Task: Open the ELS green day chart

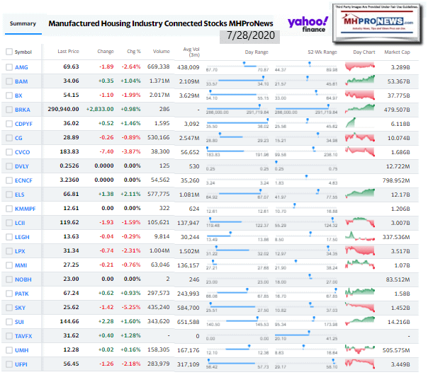Action: click(361, 194)
